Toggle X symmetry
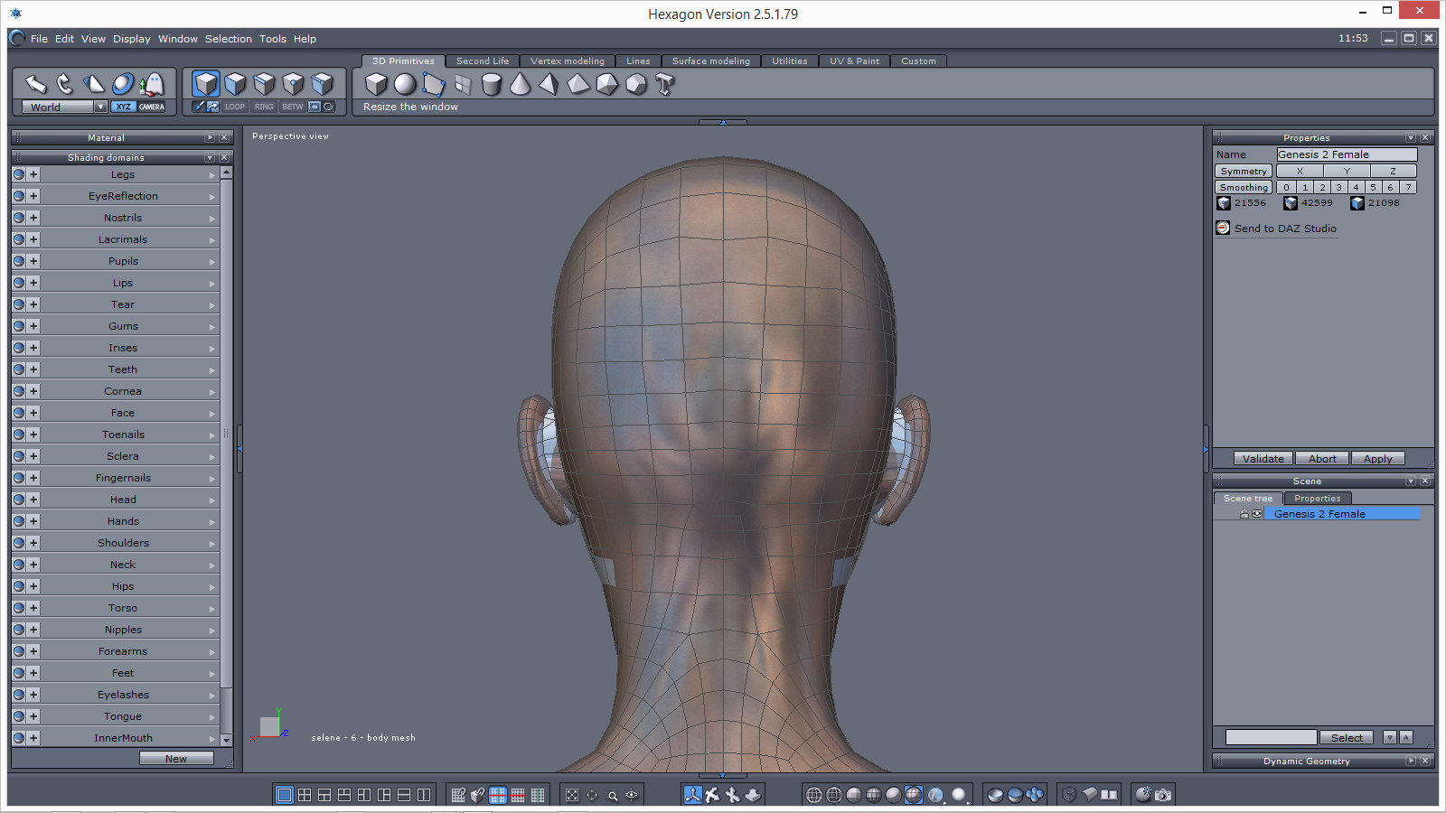 point(1300,171)
